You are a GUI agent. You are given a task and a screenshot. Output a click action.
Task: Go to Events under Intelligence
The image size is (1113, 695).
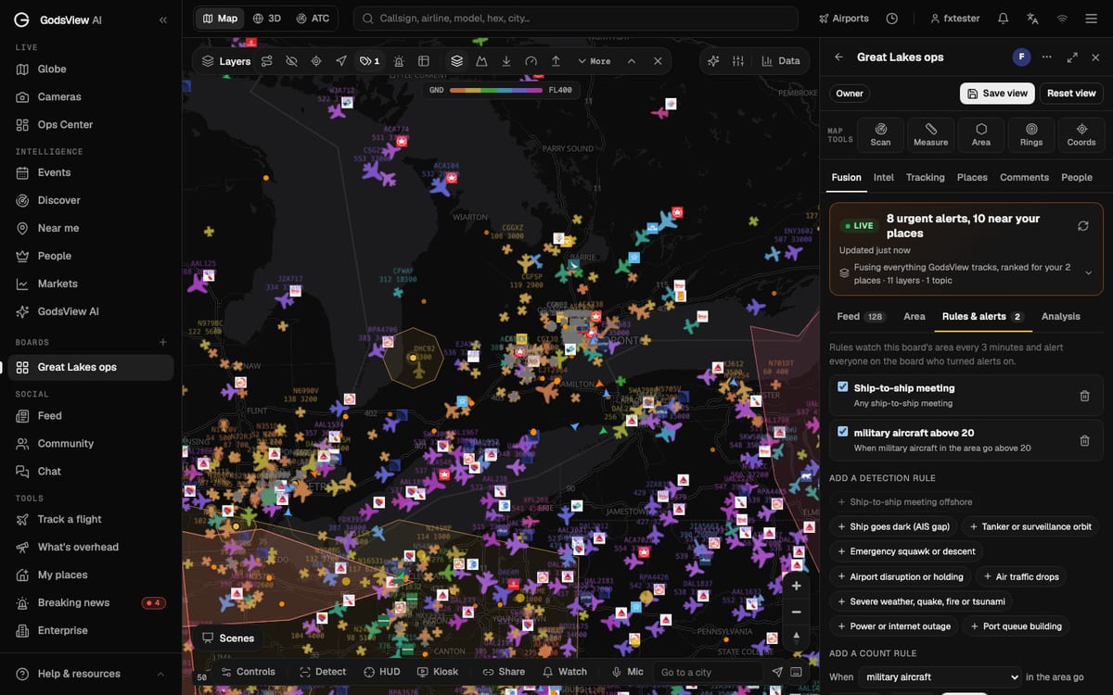coord(91,172)
